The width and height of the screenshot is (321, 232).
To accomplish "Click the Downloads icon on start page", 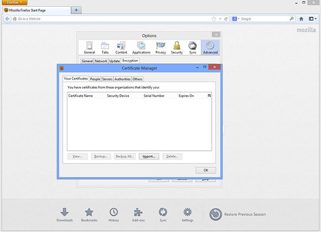I will tap(64, 213).
